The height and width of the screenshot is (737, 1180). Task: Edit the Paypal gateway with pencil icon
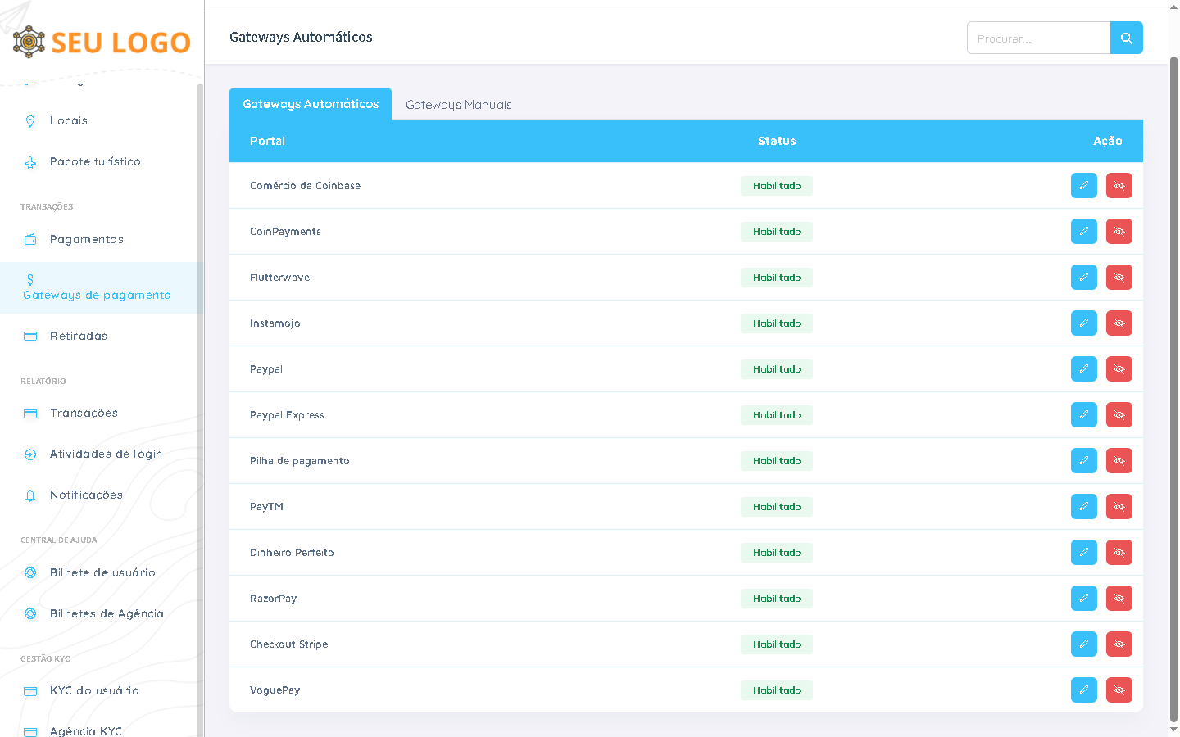1083,369
